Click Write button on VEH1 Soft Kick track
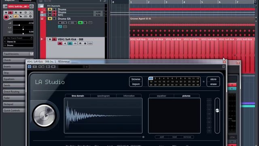 [x=85, y=43]
